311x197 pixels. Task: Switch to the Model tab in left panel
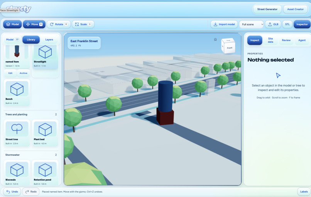pos(12,40)
